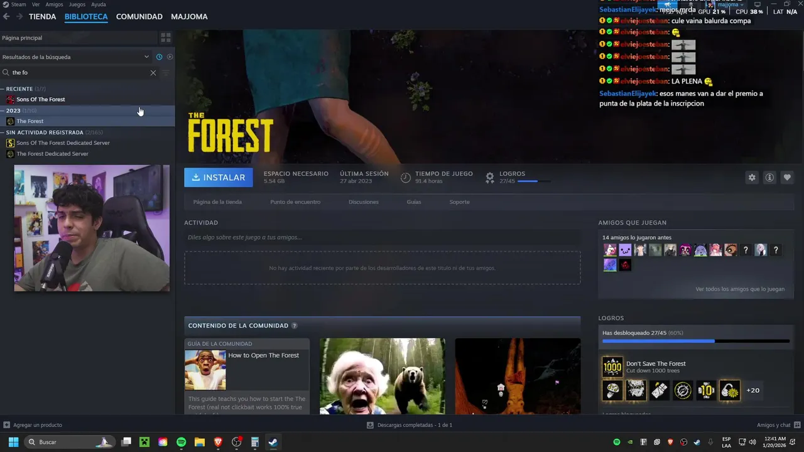Open the purple cat-face friend avatar
Viewport: 804px width, 452px height.
[x=625, y=250]
